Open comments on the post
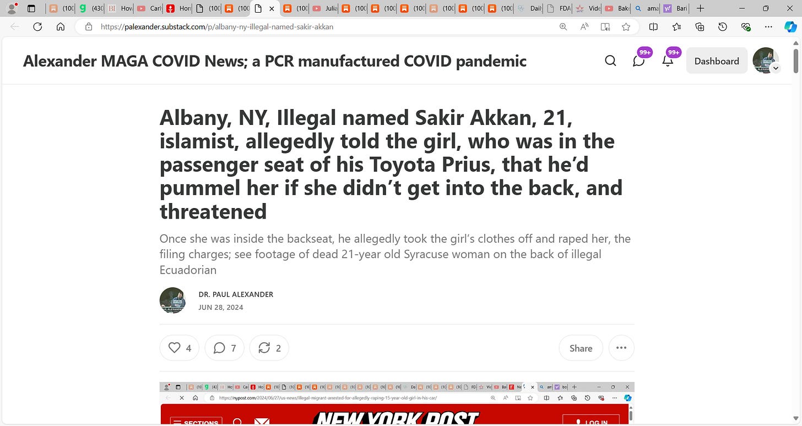The width and height of the screenshot is (802, 426). click(225, 348)
